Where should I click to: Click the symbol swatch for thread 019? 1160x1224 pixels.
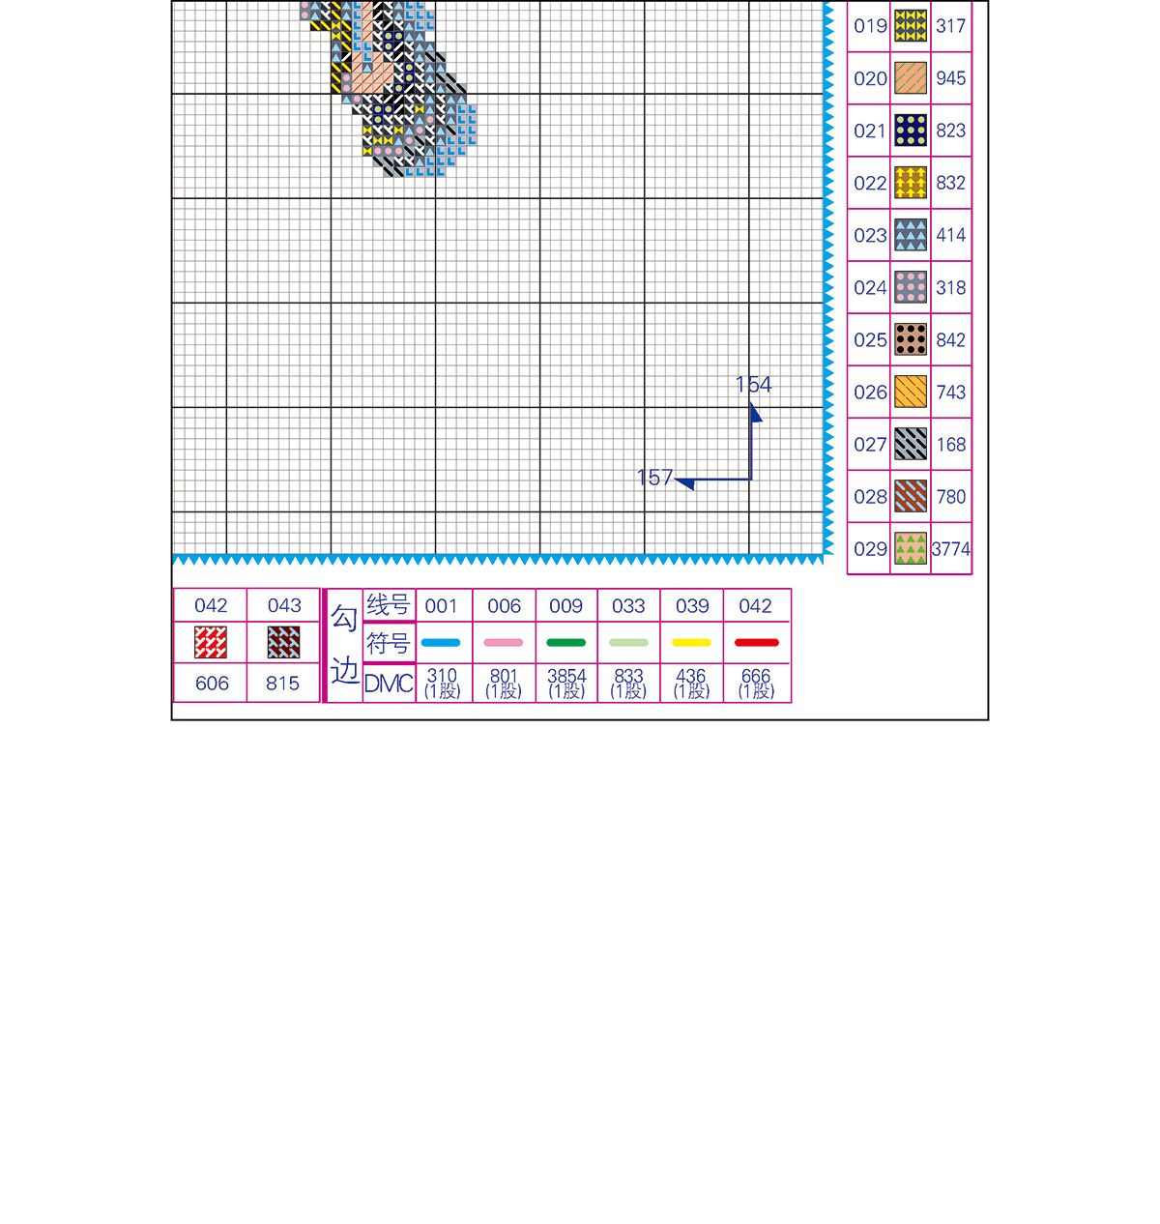911,26
